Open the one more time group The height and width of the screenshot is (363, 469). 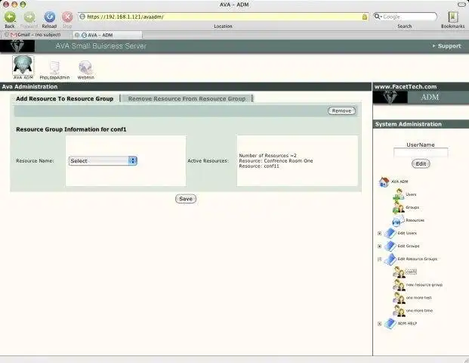[x=419, y=311]
